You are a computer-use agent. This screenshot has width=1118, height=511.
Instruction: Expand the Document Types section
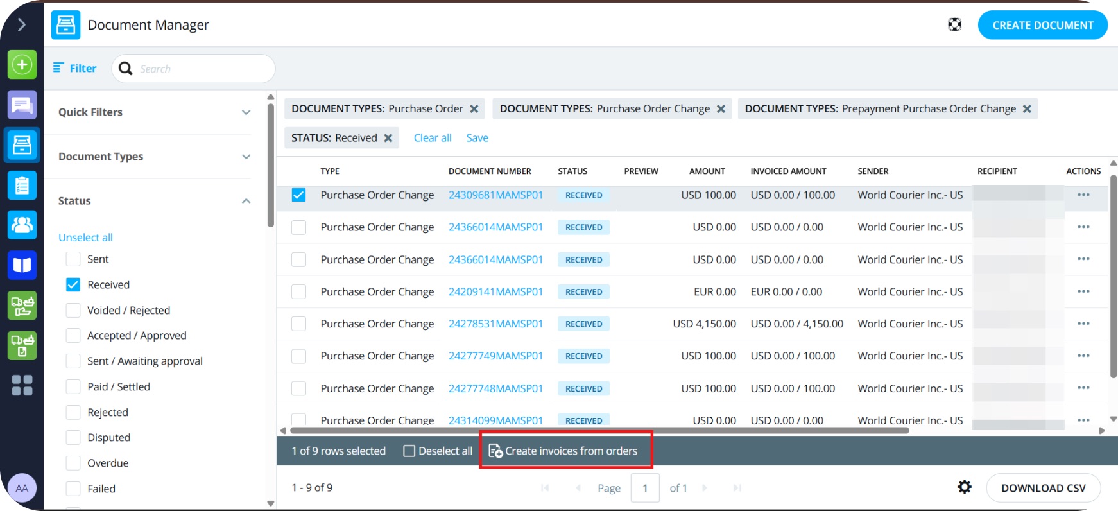246,157
